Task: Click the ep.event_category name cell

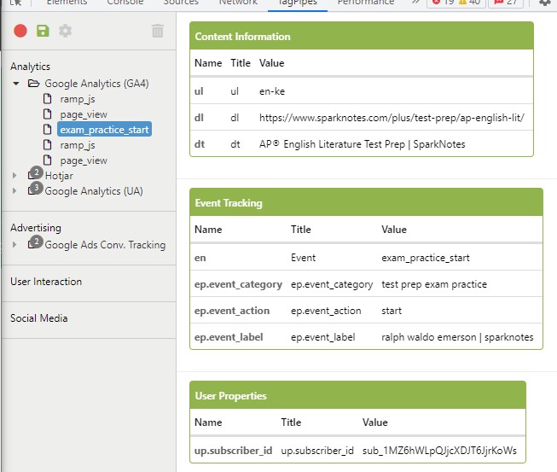Action: [238, 284]
